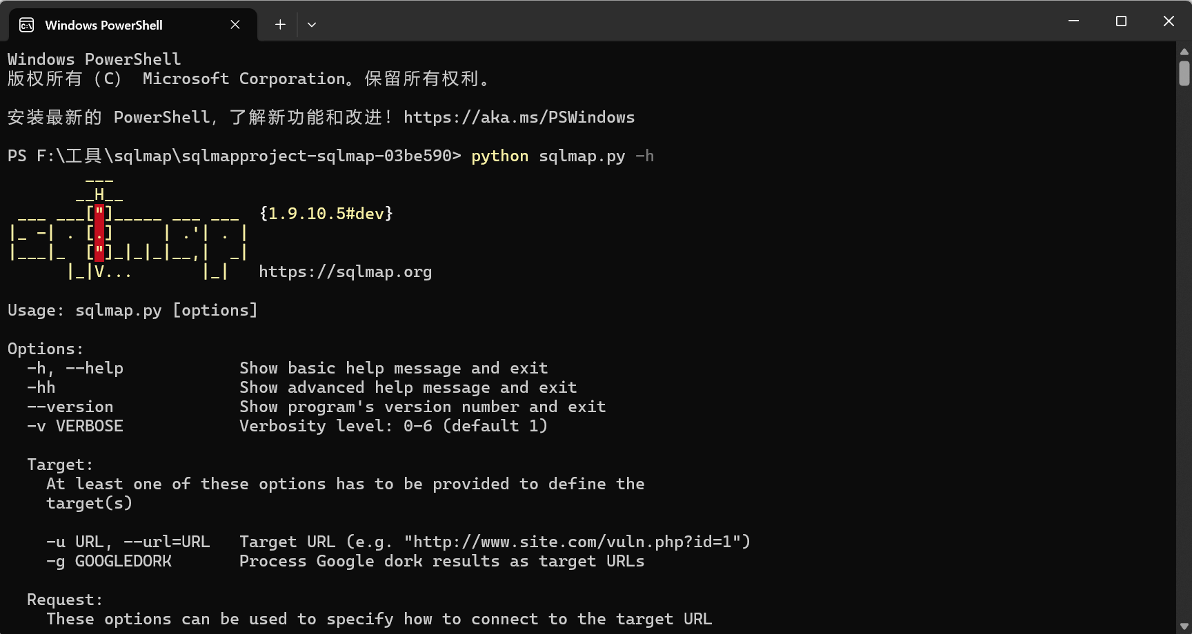Select the sqlmap version string {1.9.10.5#dev}
Screen dimensions: 1192x634
click(x=326, y=213)
